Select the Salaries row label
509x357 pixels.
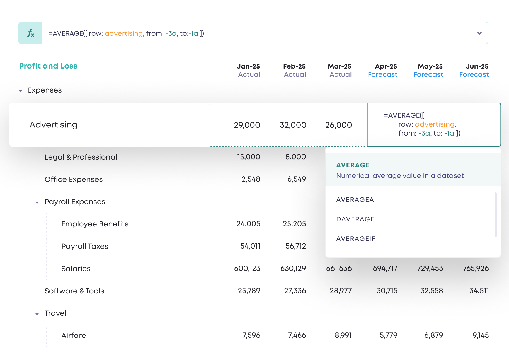76,268
